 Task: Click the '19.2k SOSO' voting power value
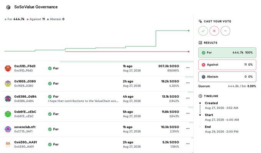point(170,81)
